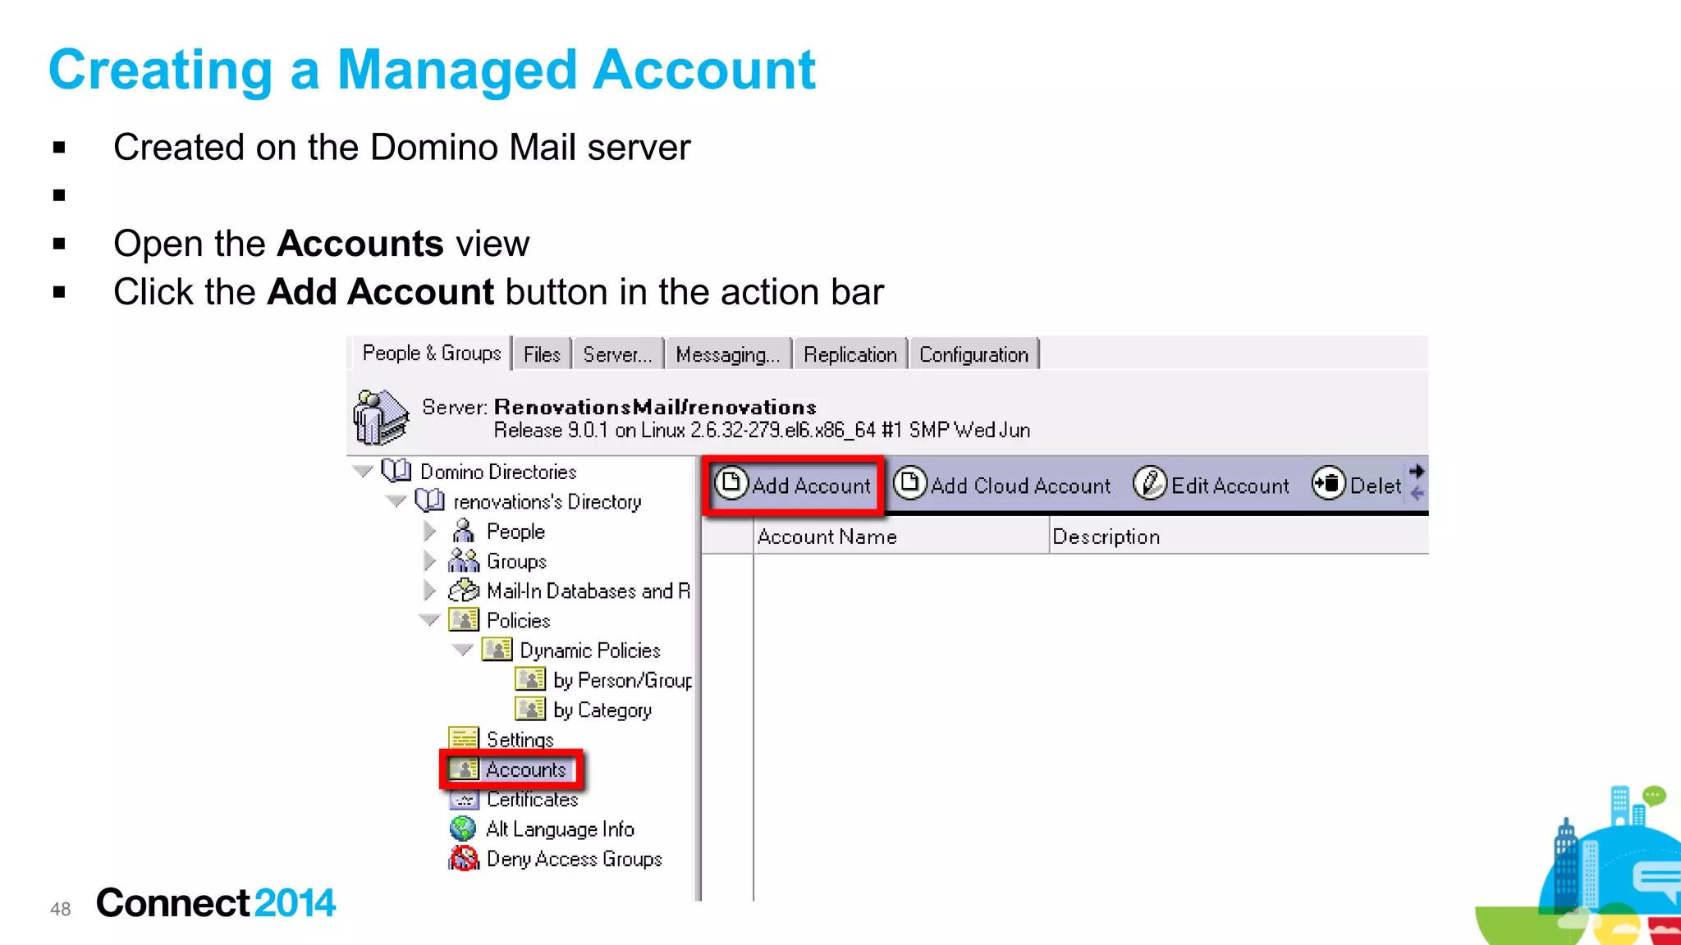Open the Alt Language Info view
1681x945 pixels.
pos(560,829)
